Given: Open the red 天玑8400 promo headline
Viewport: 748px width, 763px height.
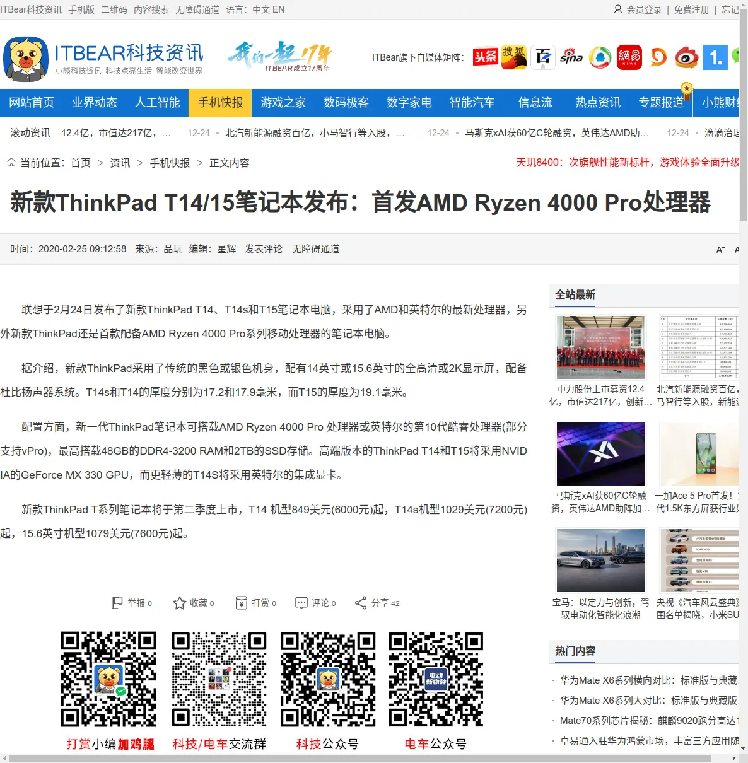Looking at the screenshot, I should click(628, 162).
